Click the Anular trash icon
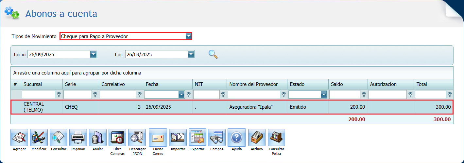Image resolution: width=464 pixels, height=163 pixels. pos(97,138)
